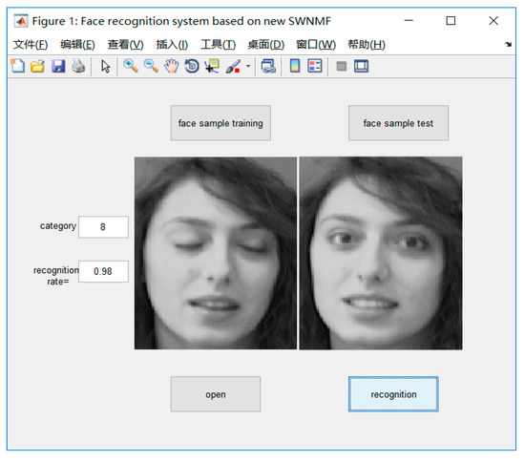Toggle the Data Cursor tool
Viewport: 525px width, 462px height.
coord(212,66)
